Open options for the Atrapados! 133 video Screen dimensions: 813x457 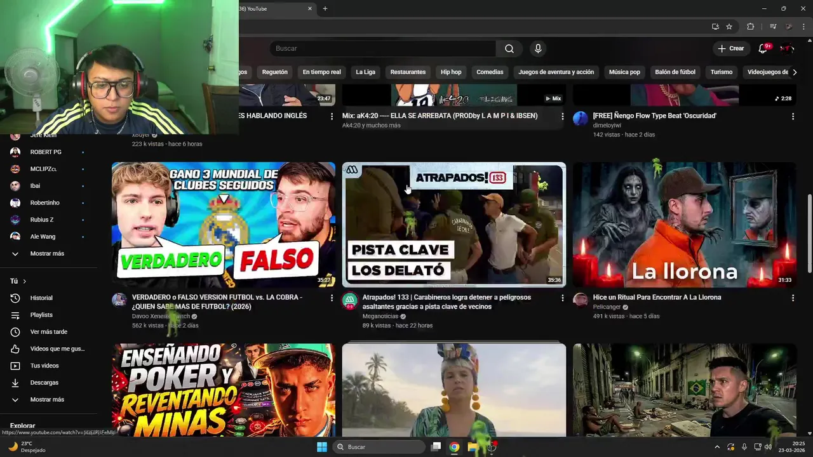[x=562, y=298]
